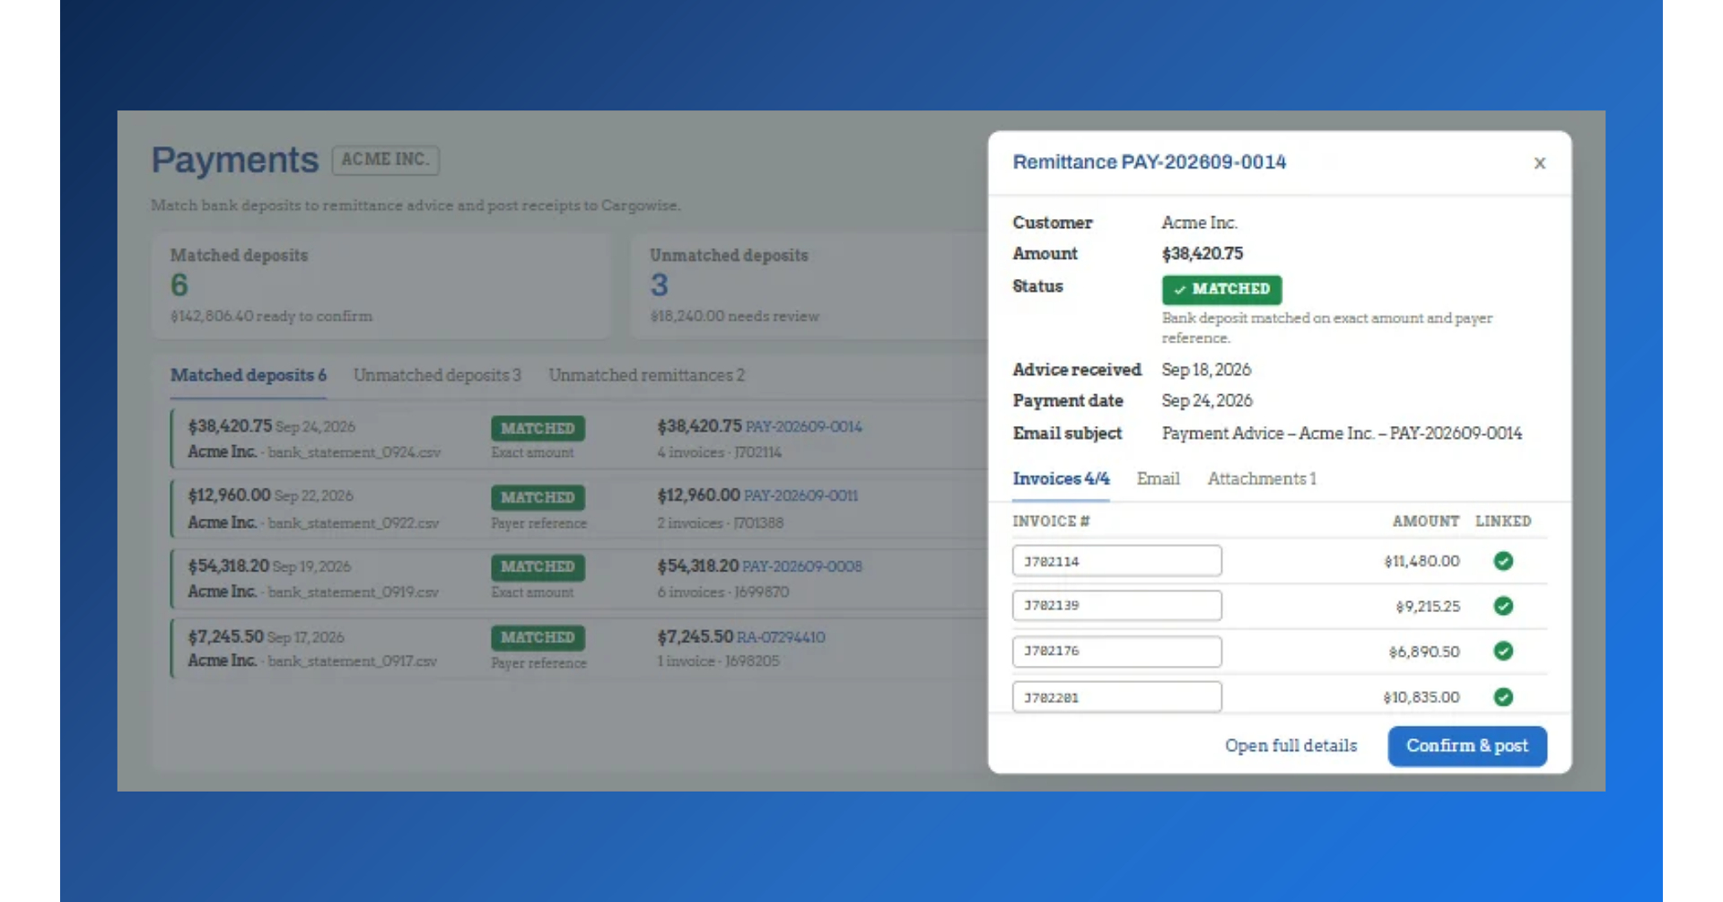This screenshot has height=902, width=1723.
Task: Click linked checkmark icon for $9,215.25 invoice
Action: tap(1503, 606)
